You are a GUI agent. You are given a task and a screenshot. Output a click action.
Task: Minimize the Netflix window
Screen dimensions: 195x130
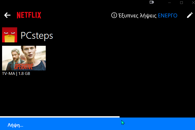pos(170,3)
